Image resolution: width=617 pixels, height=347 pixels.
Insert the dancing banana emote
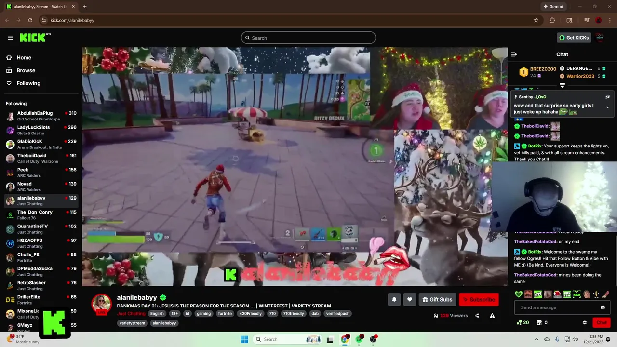coord(596,294)
